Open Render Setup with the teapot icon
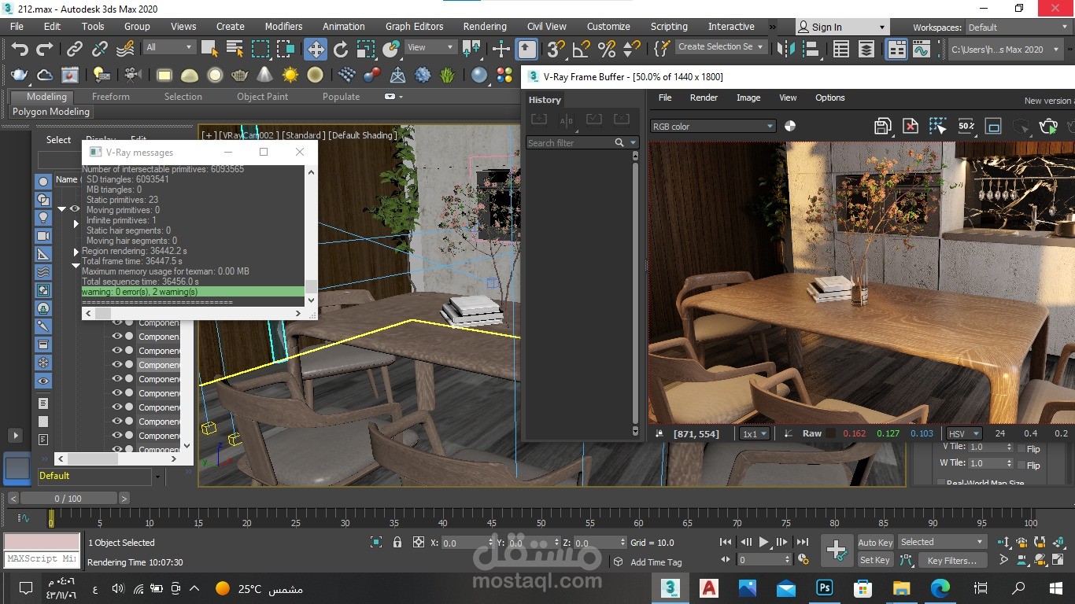This screenshot has height=604, width=1075. click(x=20, y=75)
